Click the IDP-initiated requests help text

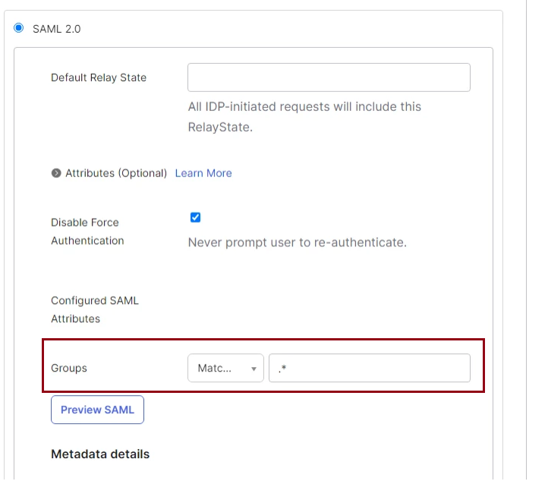click(x=304, y=107)
